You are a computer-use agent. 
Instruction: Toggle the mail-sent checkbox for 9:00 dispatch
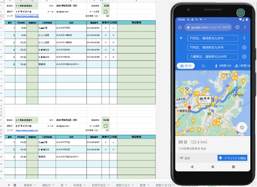tap(105, 12)
